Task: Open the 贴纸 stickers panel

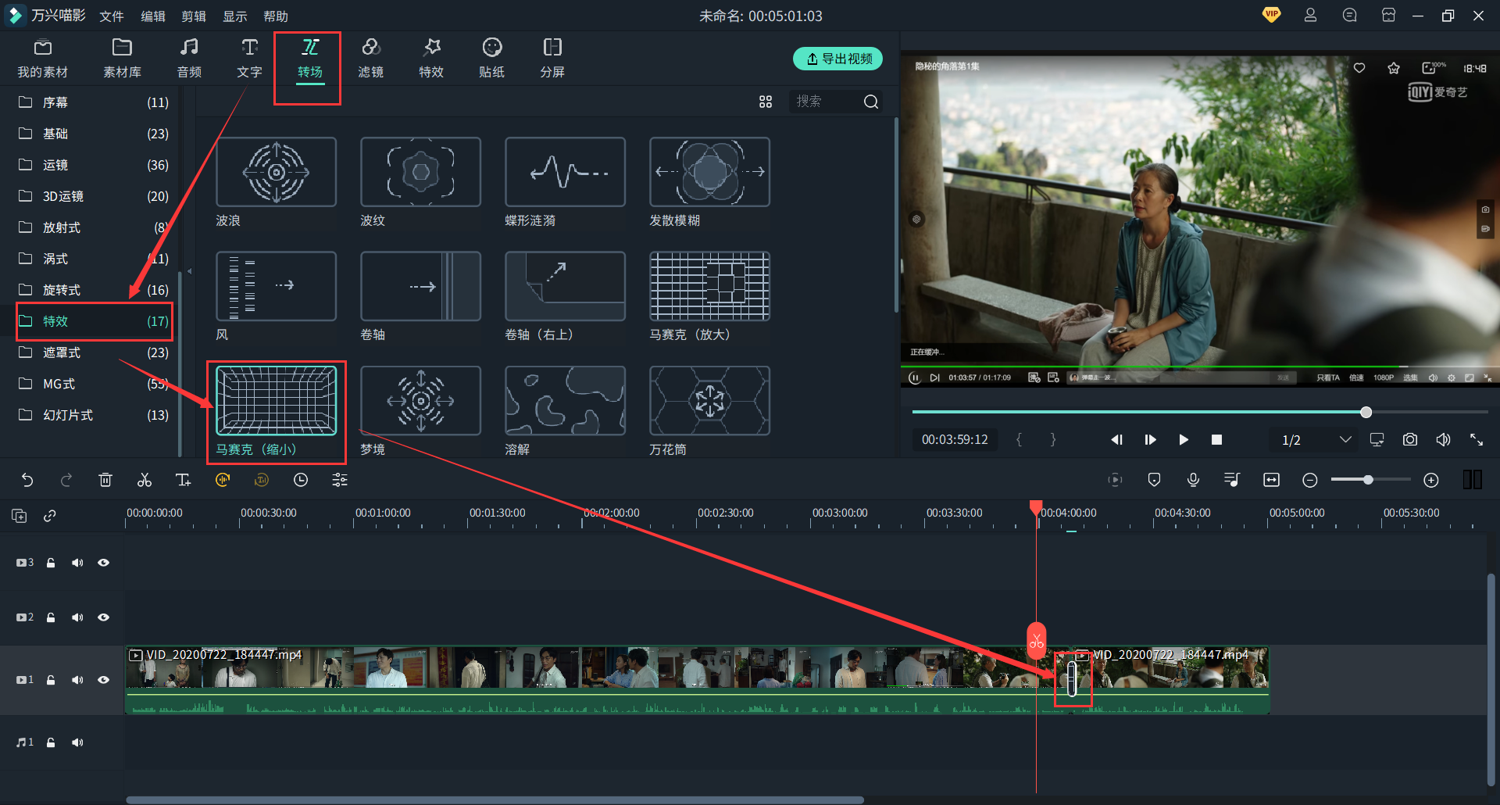Action: pyautogui.click(x=491, y=59)
